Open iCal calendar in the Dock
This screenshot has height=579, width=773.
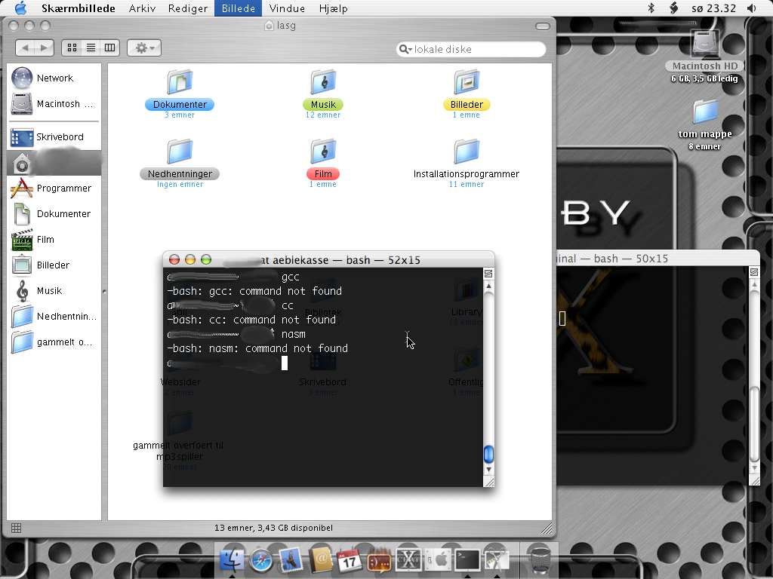349,560
